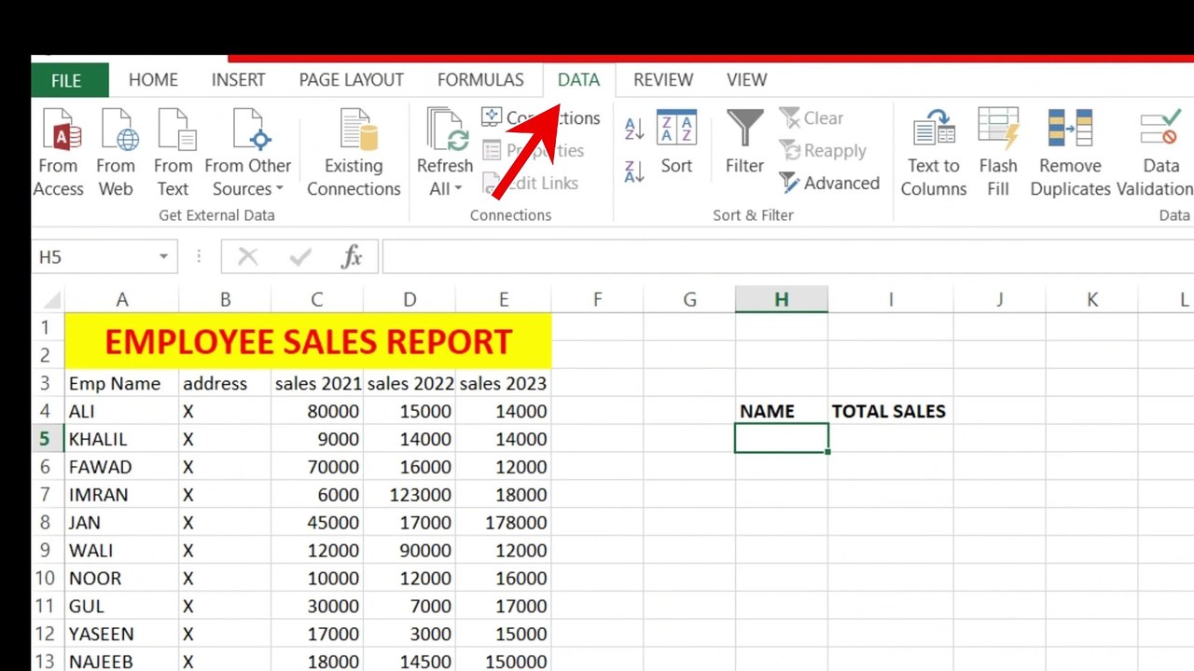Select the cell containing FAWAD
Screen dimensions: 1194x671
[121, 467]
